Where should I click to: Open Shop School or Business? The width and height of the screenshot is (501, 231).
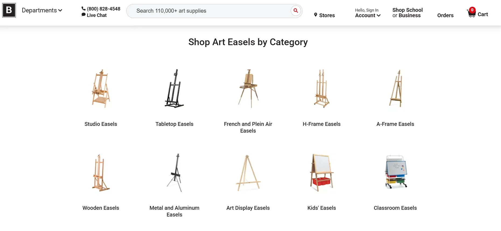[x=407, y=13]
